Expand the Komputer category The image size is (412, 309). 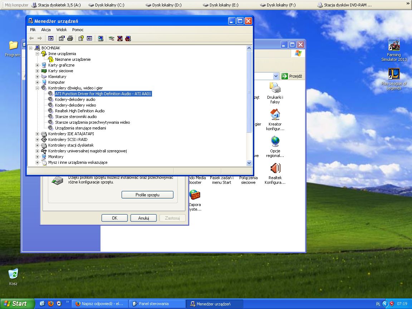point(37,82)
